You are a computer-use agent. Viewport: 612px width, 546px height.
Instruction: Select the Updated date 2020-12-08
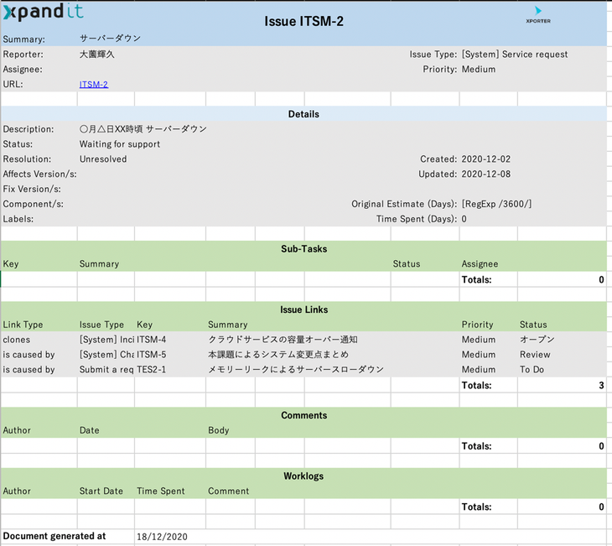(x=486, y=174)
